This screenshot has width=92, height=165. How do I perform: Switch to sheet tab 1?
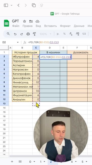pyautogui.click(x=41, y=162)
